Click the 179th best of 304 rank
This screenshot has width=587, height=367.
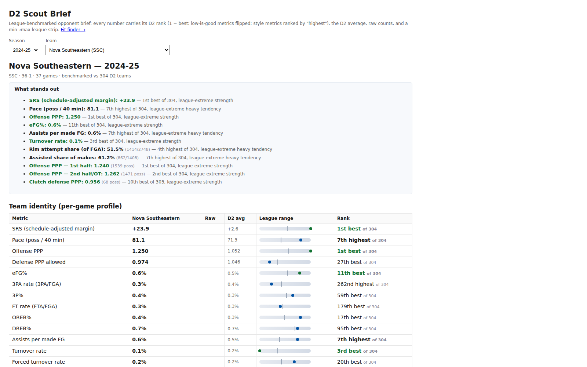click(x=358, y=307)
